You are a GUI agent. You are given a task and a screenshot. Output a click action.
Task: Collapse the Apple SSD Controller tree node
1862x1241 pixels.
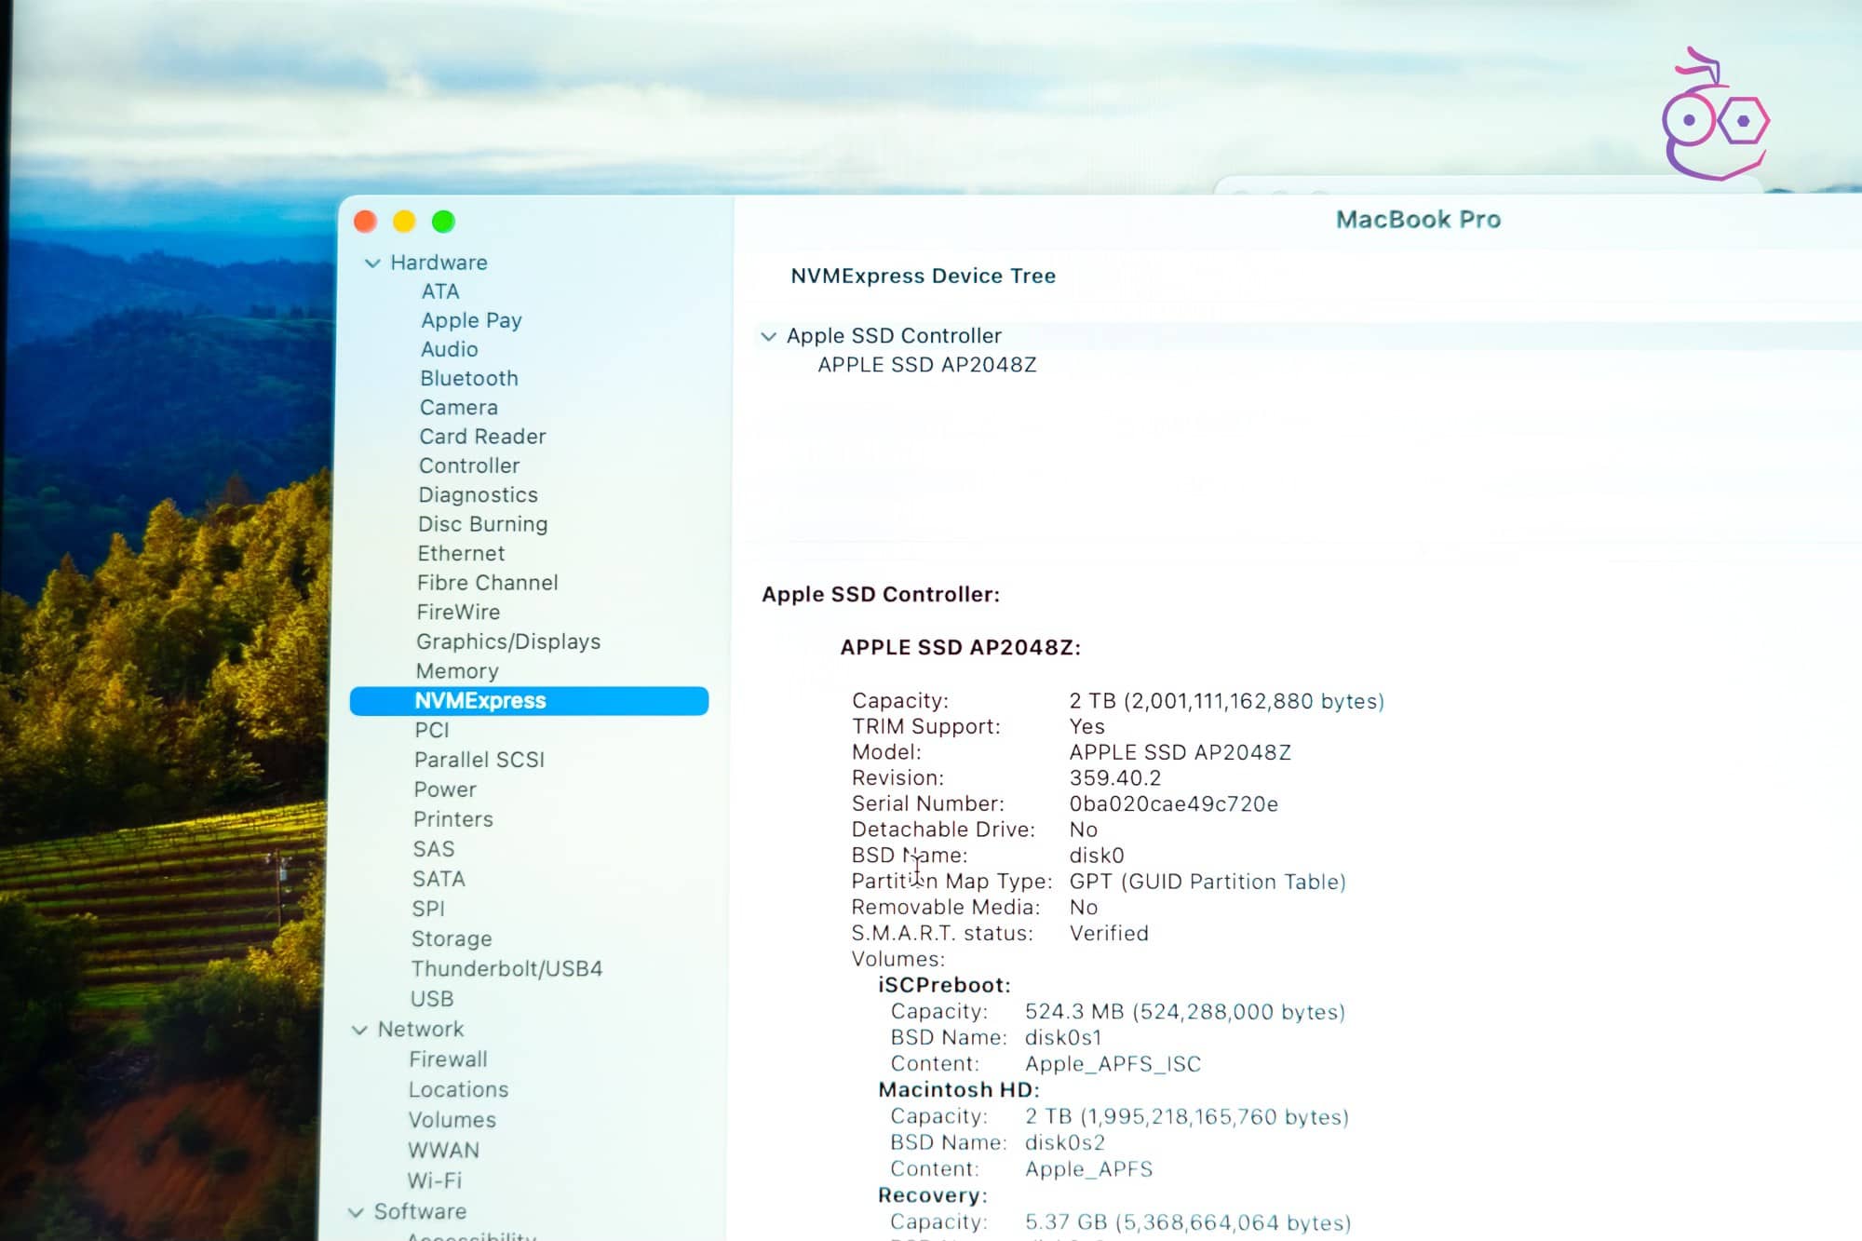pyautogui.click(x=768, y=336)
